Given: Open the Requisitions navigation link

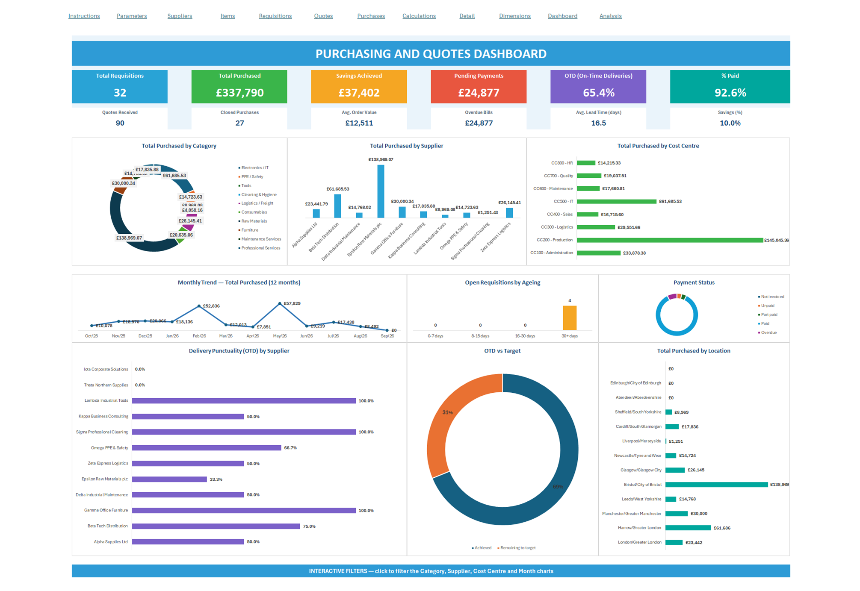Looking at the screenshot, I should (275, 16).
